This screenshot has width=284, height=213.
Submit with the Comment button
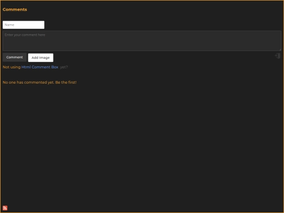[15, 57]
